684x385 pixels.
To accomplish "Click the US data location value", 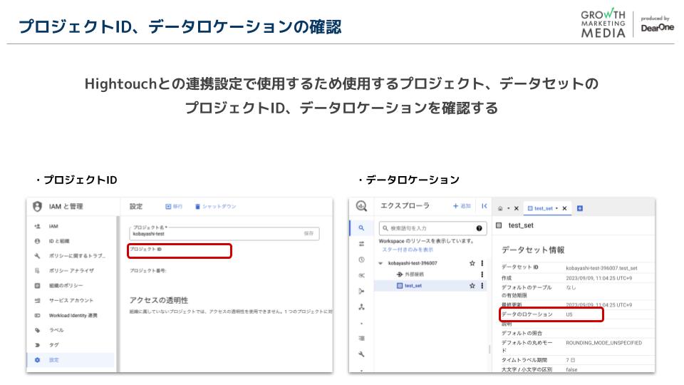I will coord(569,314).
